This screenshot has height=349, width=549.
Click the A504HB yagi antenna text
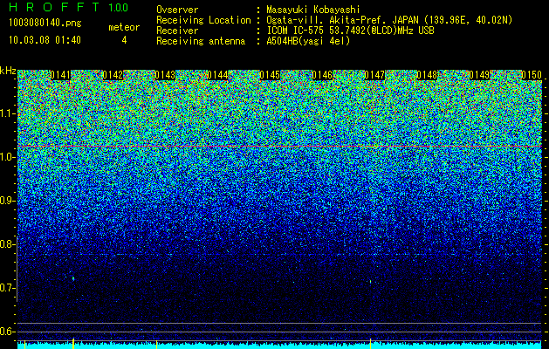(x=308, y=41)
